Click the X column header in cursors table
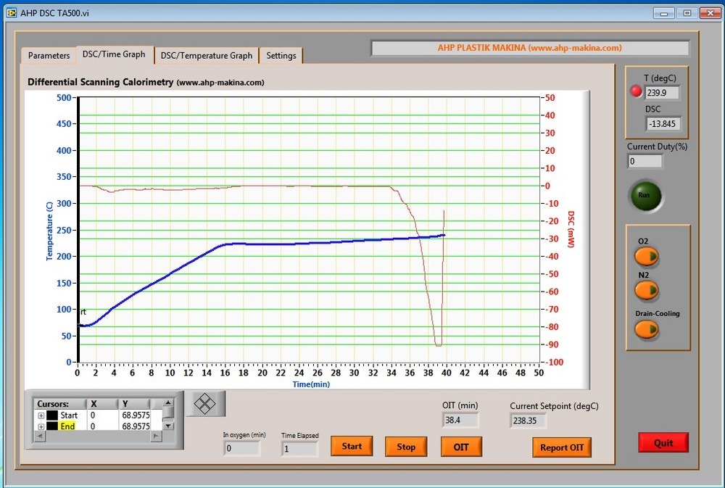 coord(103,404)
